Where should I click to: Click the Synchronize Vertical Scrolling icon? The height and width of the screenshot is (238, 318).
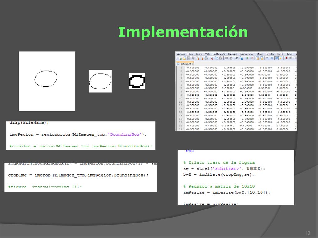pos(257,58)
